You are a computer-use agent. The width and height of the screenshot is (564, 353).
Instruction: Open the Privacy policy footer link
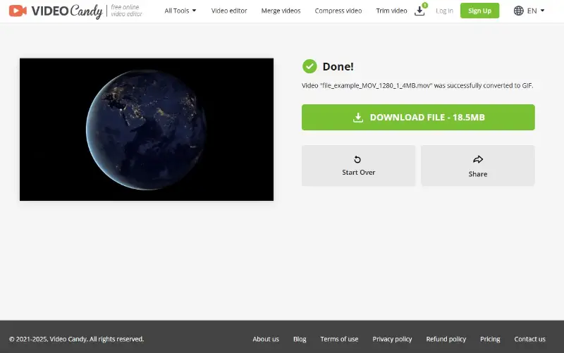click(x=392, y=339)
